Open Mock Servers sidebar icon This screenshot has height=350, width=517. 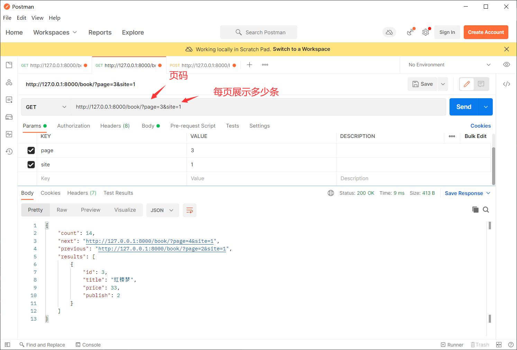tap(9, 117)
